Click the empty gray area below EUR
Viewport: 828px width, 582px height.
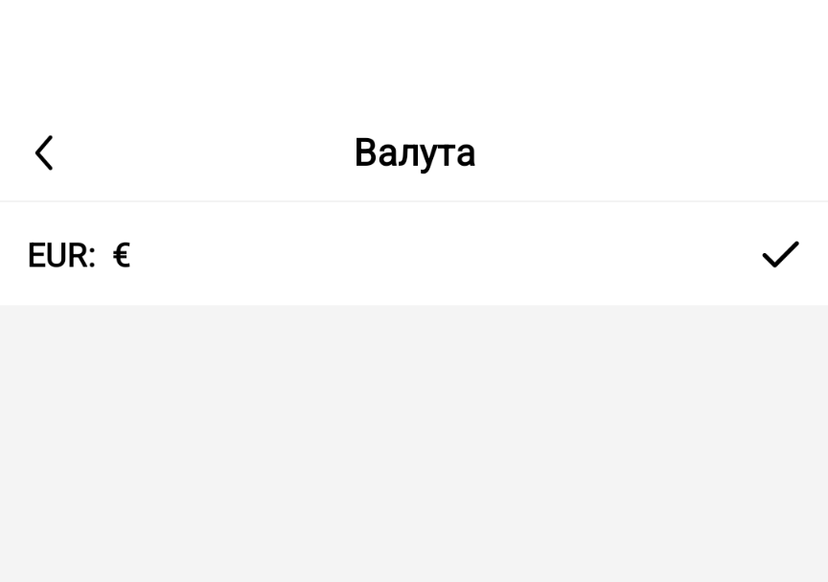click(414, 441)
